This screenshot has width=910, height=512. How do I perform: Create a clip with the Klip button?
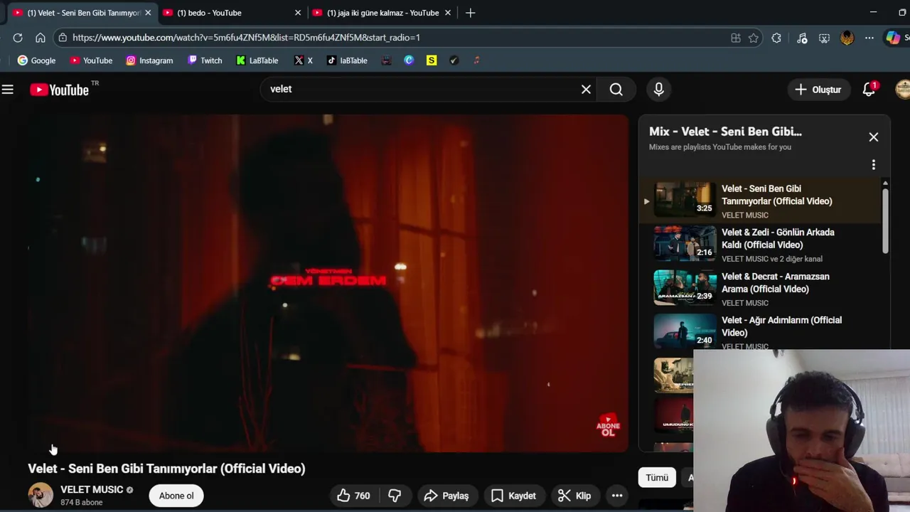click(574, 496)
